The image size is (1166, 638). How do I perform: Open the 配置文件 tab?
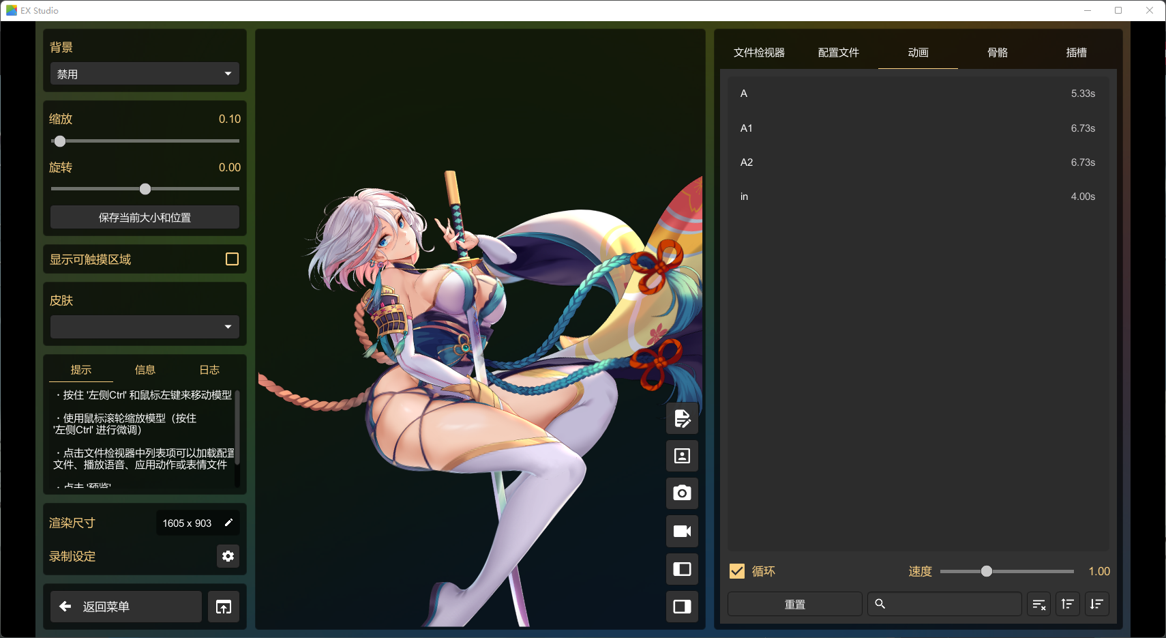(x=839, y=53)
